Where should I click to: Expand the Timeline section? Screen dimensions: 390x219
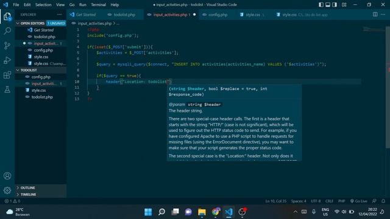41,195
